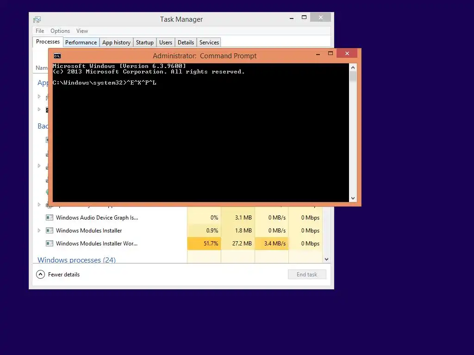
Task: Click the 51.7% CPU cell
Action: (204, 243)
